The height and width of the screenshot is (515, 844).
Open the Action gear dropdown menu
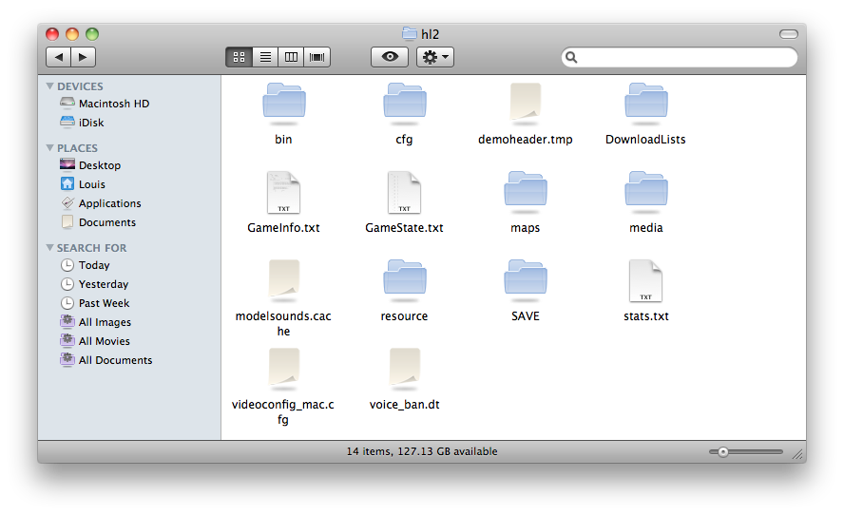(x=435, y=57)
